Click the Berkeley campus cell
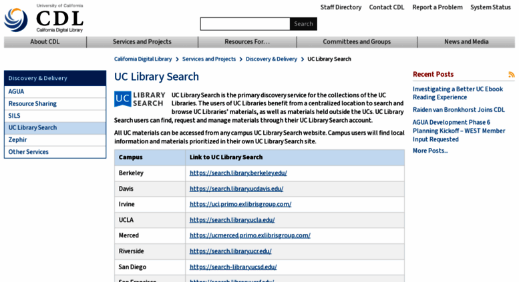 point(150,173)
